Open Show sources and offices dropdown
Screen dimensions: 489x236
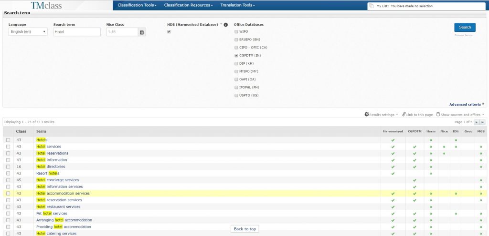coord(460,115)
